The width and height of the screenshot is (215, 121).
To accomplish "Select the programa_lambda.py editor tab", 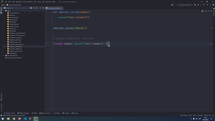I will [x=54, y=8].
